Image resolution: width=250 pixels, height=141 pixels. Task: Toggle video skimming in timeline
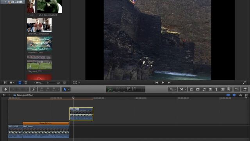(x=228, y=95)
